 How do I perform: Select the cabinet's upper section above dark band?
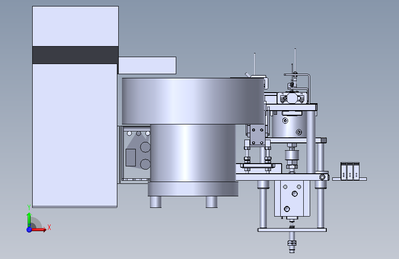click(75, 26)
